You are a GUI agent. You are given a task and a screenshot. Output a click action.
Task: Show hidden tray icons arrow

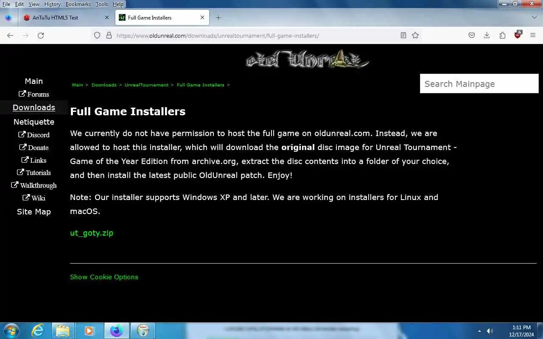[x=479, y=331]
